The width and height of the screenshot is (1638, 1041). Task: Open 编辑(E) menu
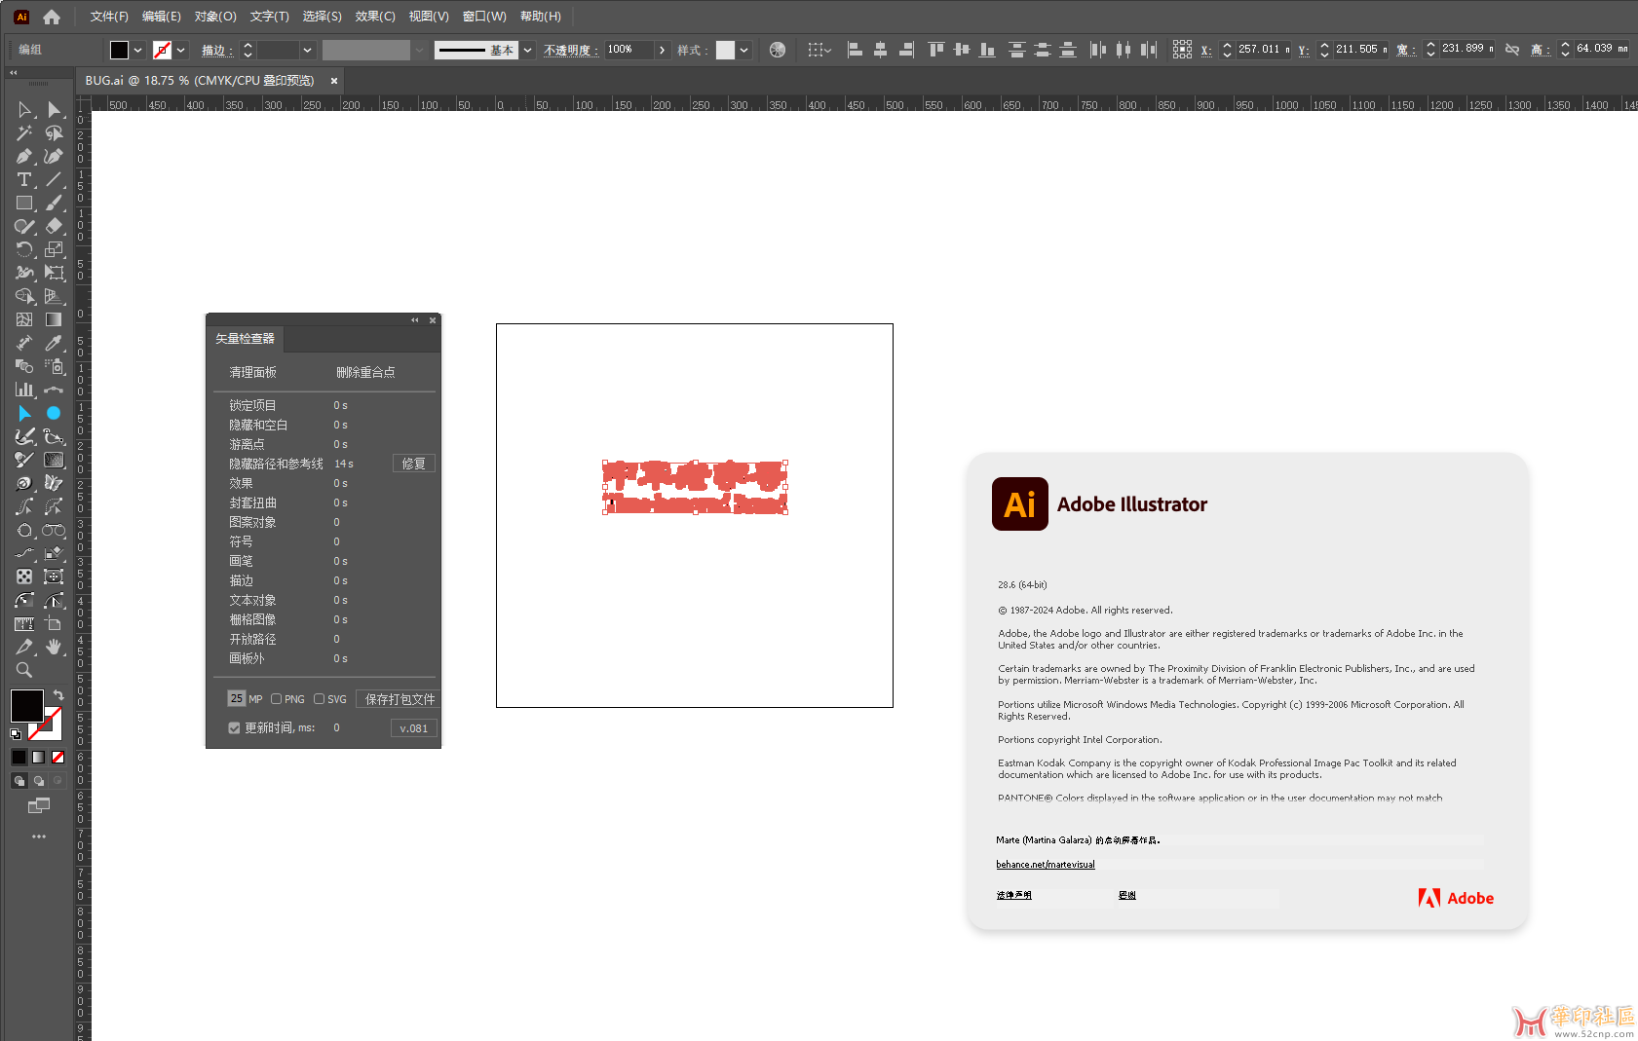click(x=162, y=17)
